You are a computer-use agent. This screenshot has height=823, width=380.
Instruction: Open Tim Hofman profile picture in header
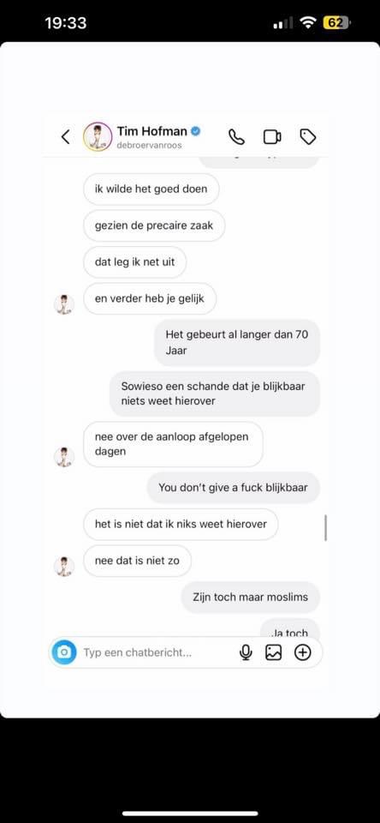(98, 136)
